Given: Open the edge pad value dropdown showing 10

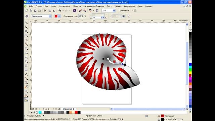Looking at the screenshot, I should point(102,17).
